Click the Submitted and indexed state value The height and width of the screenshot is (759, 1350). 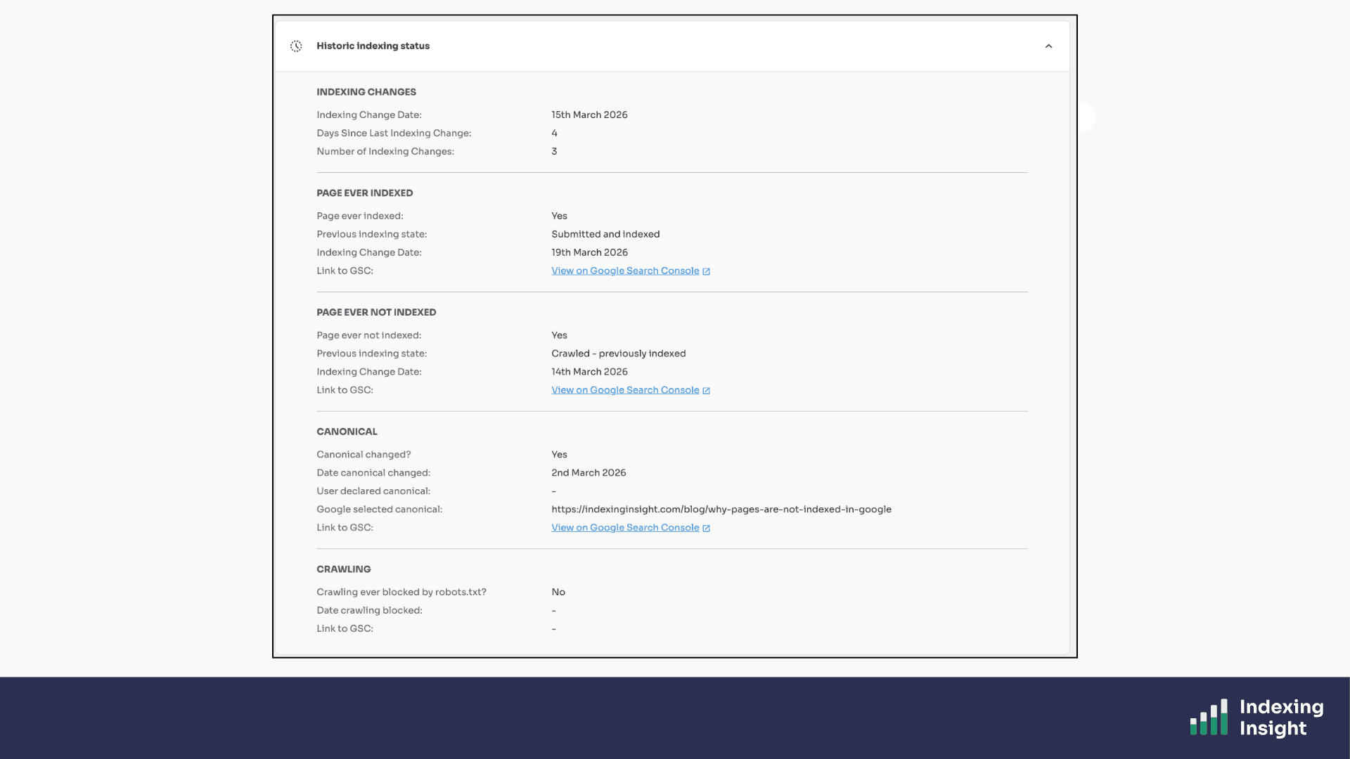(x=605, y=235)
